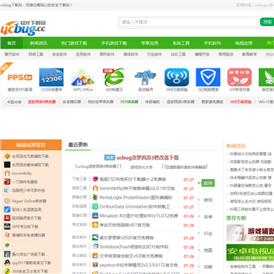274x274 pixels.
Task: Click icon next to sayatoo卡拉字幕精灵 entry
Action: [x=95, y=265]
